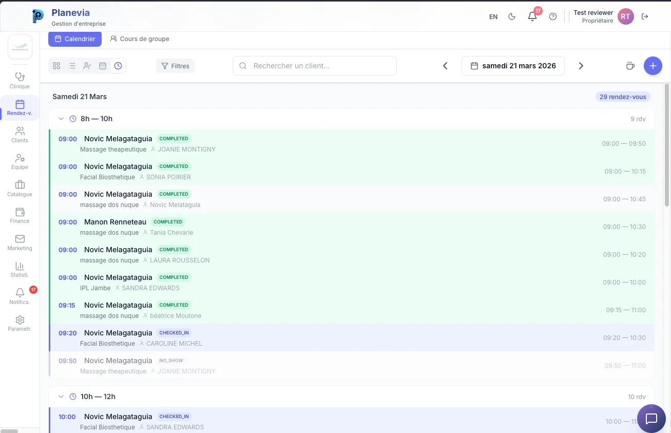
Task: Collapse the 10h — 12h section
Action: pyautogui.click(x=61, y=397)
